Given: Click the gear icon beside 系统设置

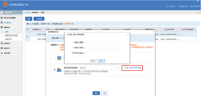Looking at the screenshot, I should (2, 53).
